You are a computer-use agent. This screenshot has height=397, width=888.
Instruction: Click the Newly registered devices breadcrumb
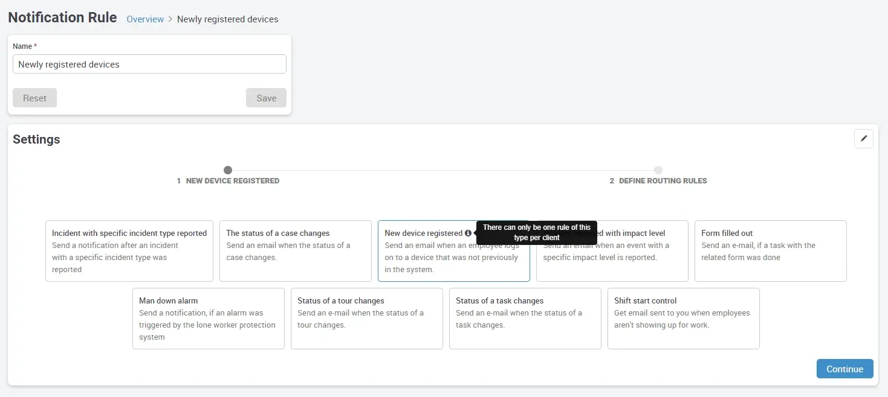pyautogui.click(x=227, y=19)
